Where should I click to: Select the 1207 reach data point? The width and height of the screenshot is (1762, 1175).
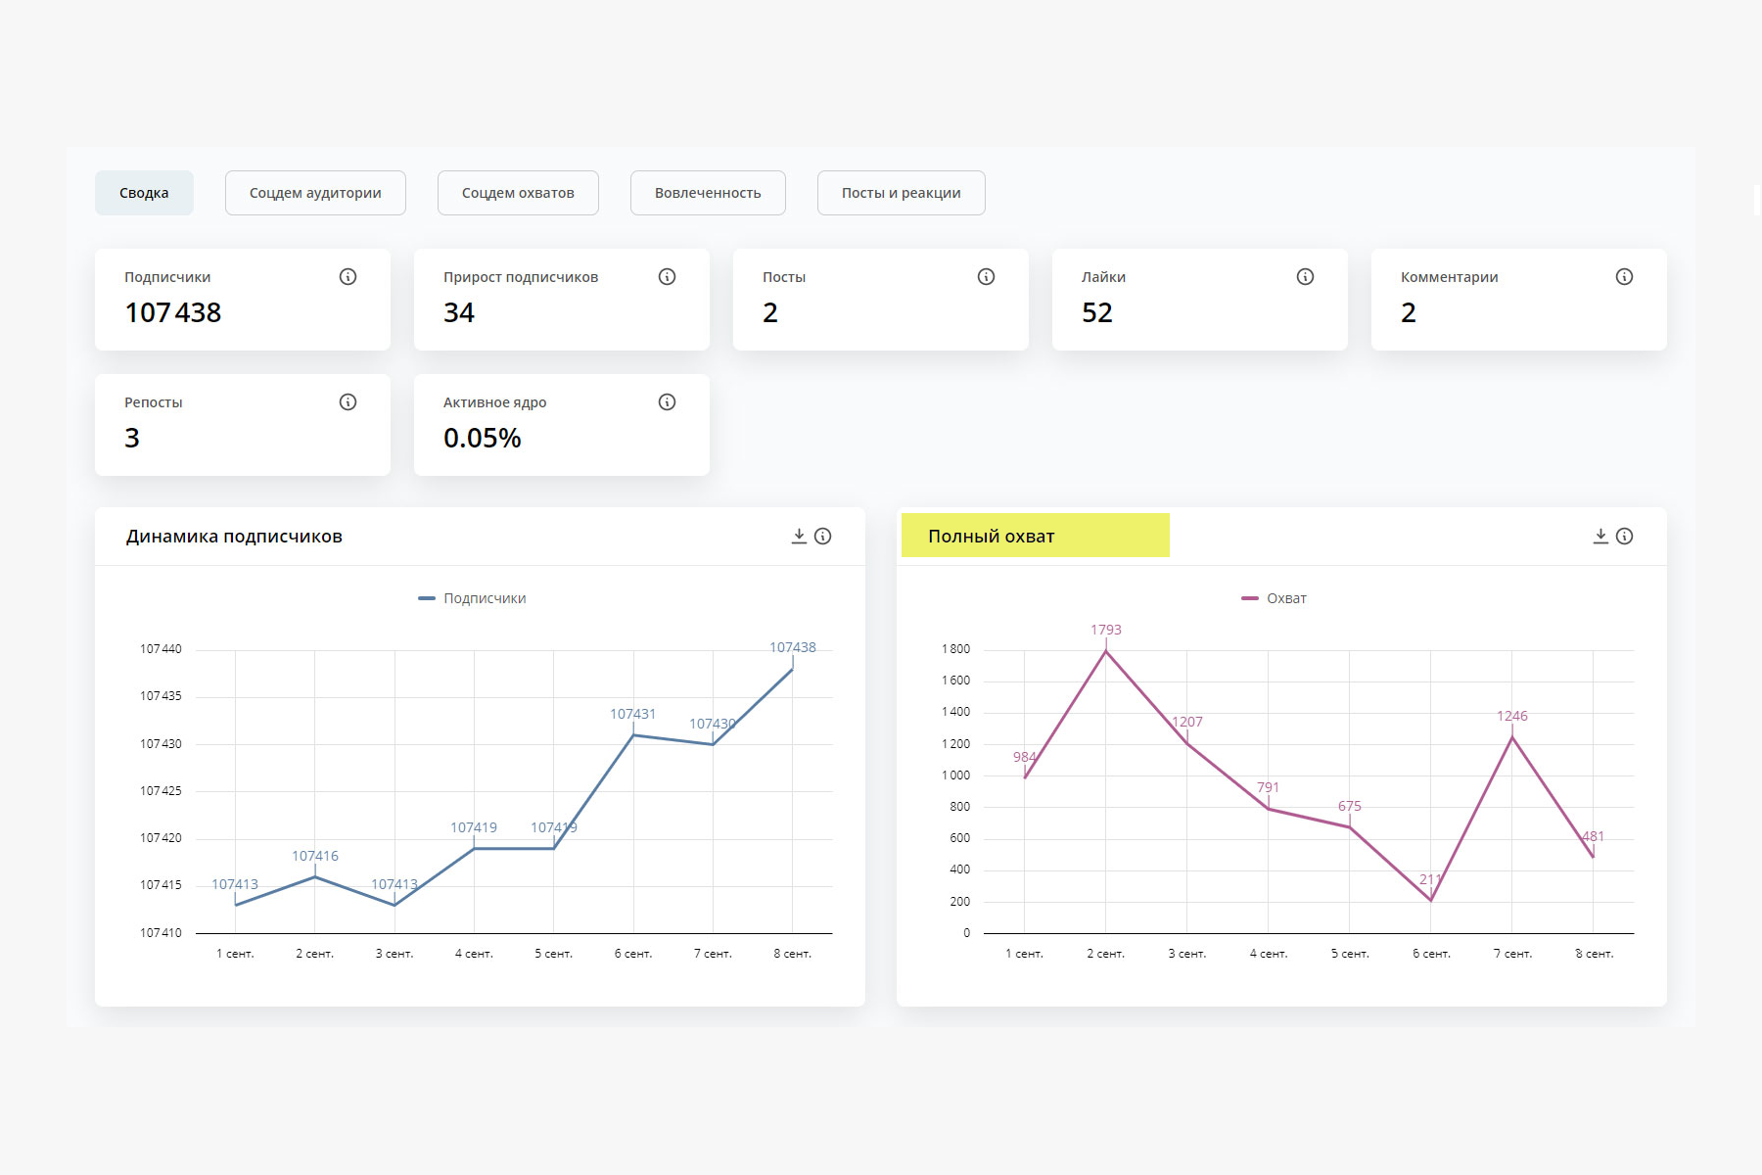[1187, 743]
